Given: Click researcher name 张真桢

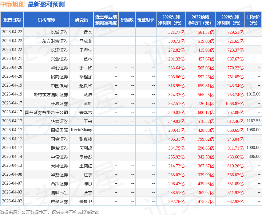Looking at the screenshot, I should 86,139.
